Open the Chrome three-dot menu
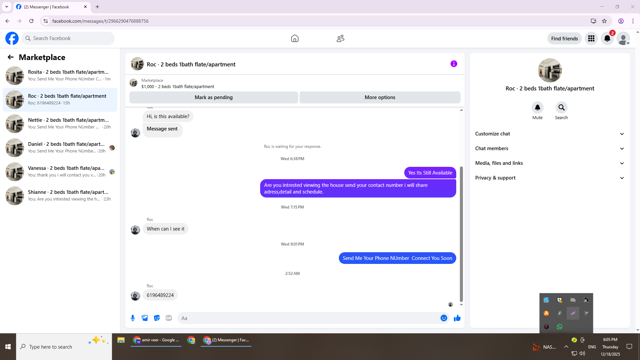Viewport: 640px width, 360px height. 633,21
